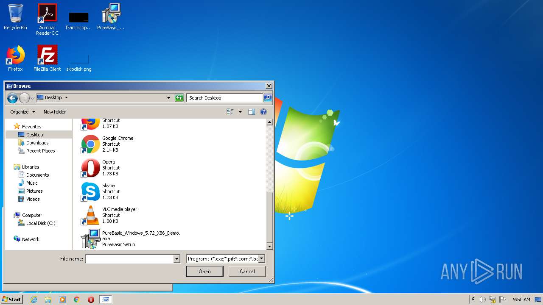Open the Organize menu

click(23, 112)
